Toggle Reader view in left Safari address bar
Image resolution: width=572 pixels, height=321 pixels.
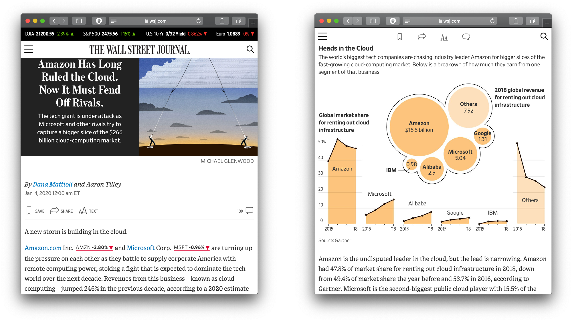pyautogui.click(x=114, y=21)
